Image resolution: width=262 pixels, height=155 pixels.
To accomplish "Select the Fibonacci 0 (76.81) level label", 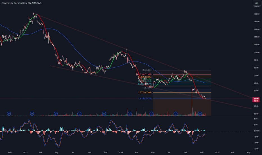I will [x=147, y=70].
